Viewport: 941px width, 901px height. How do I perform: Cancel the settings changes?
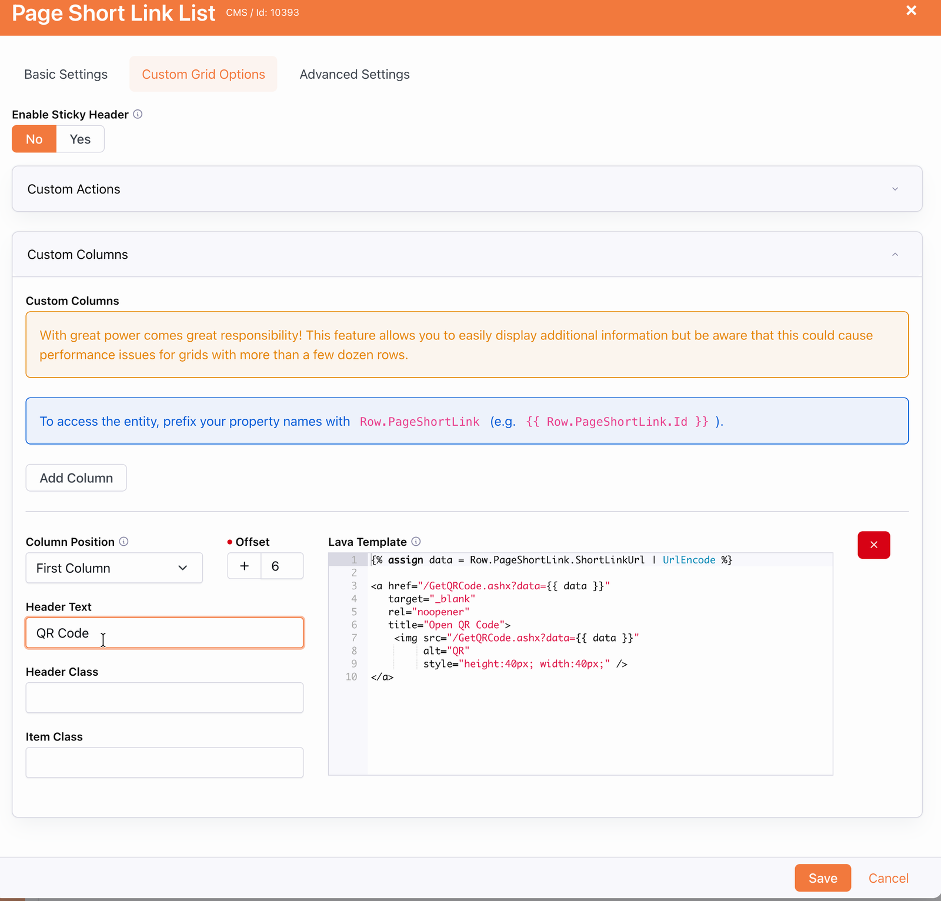(x=888, y=878)
